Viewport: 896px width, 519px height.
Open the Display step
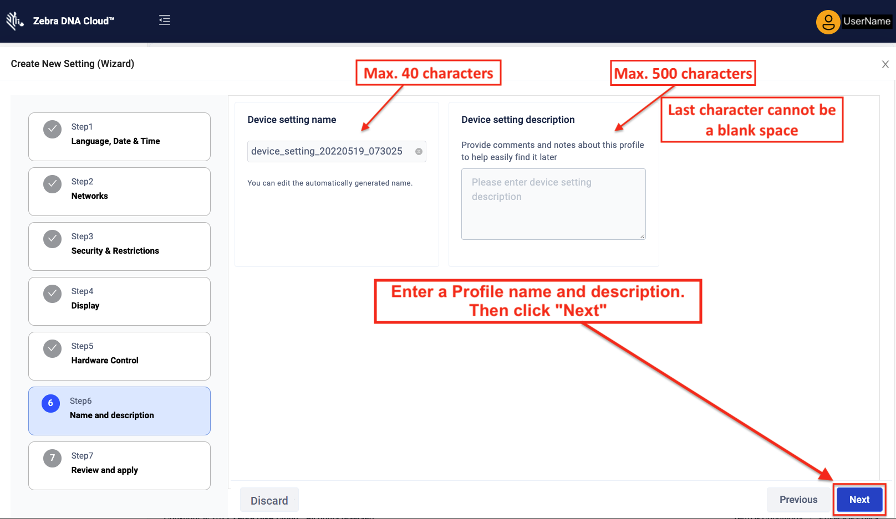pyautogui.click(x=119, y=301)
